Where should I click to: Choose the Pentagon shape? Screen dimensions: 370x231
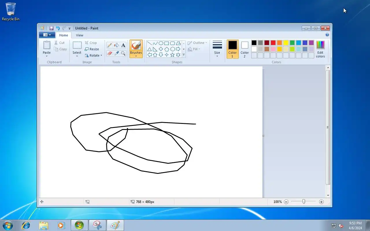167,49
